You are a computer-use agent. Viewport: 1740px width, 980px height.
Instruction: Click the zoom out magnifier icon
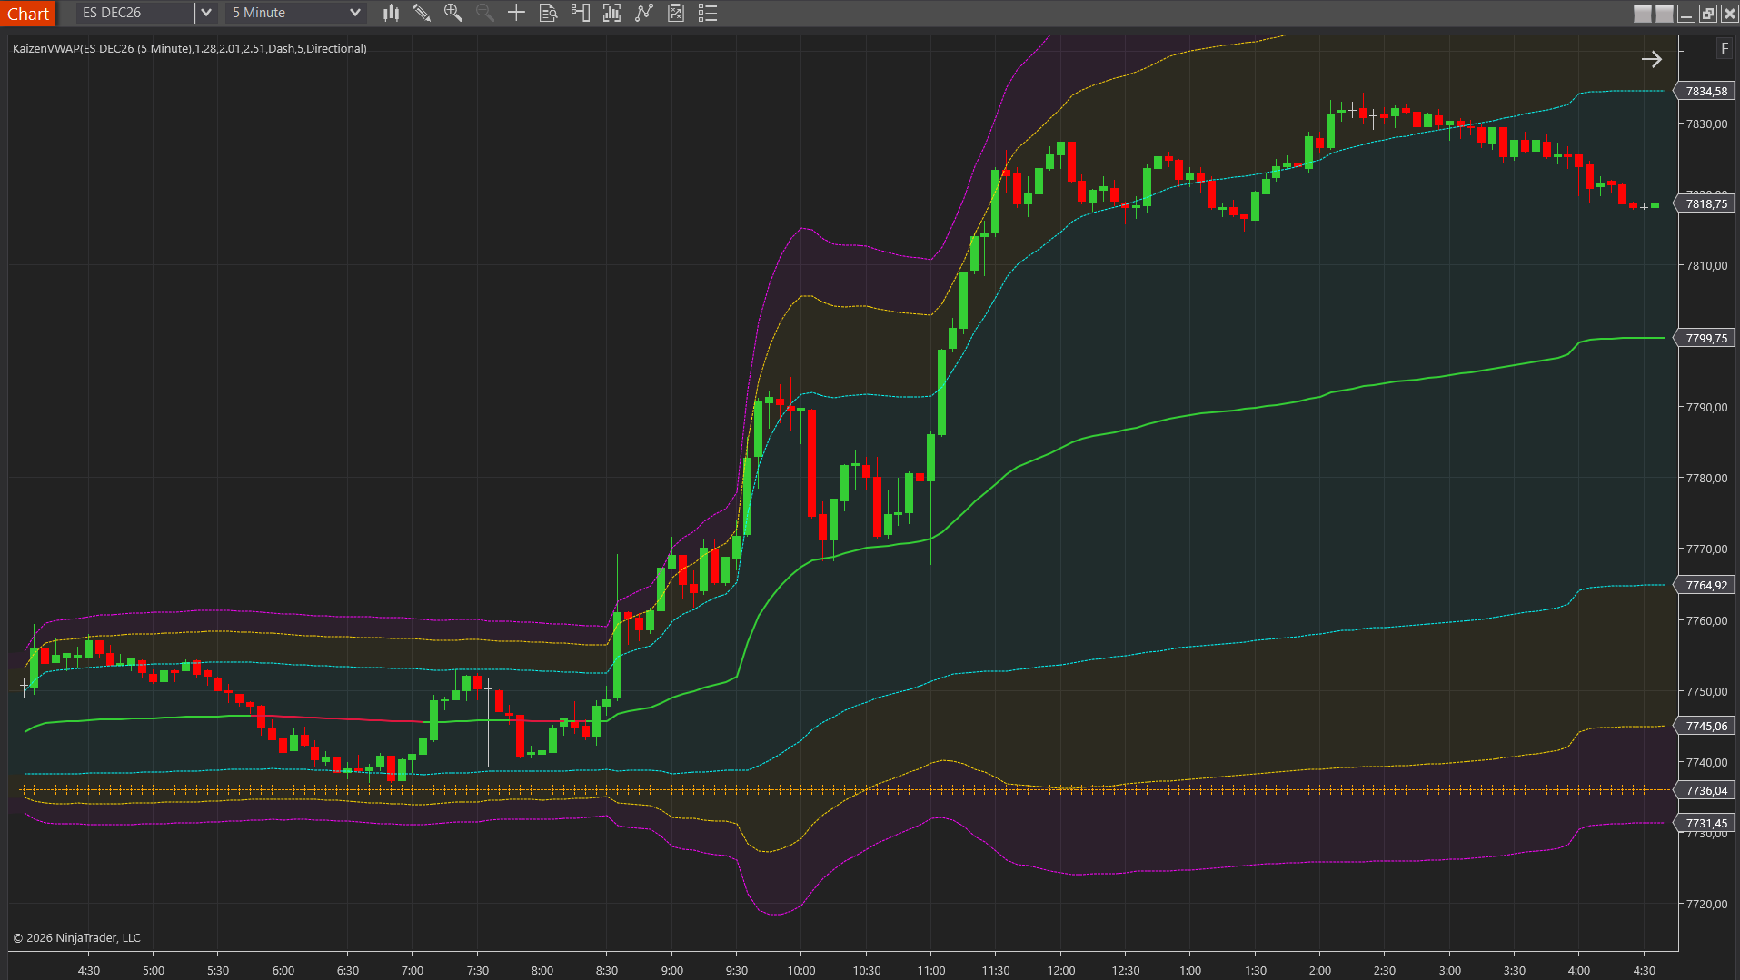(485, 13)
